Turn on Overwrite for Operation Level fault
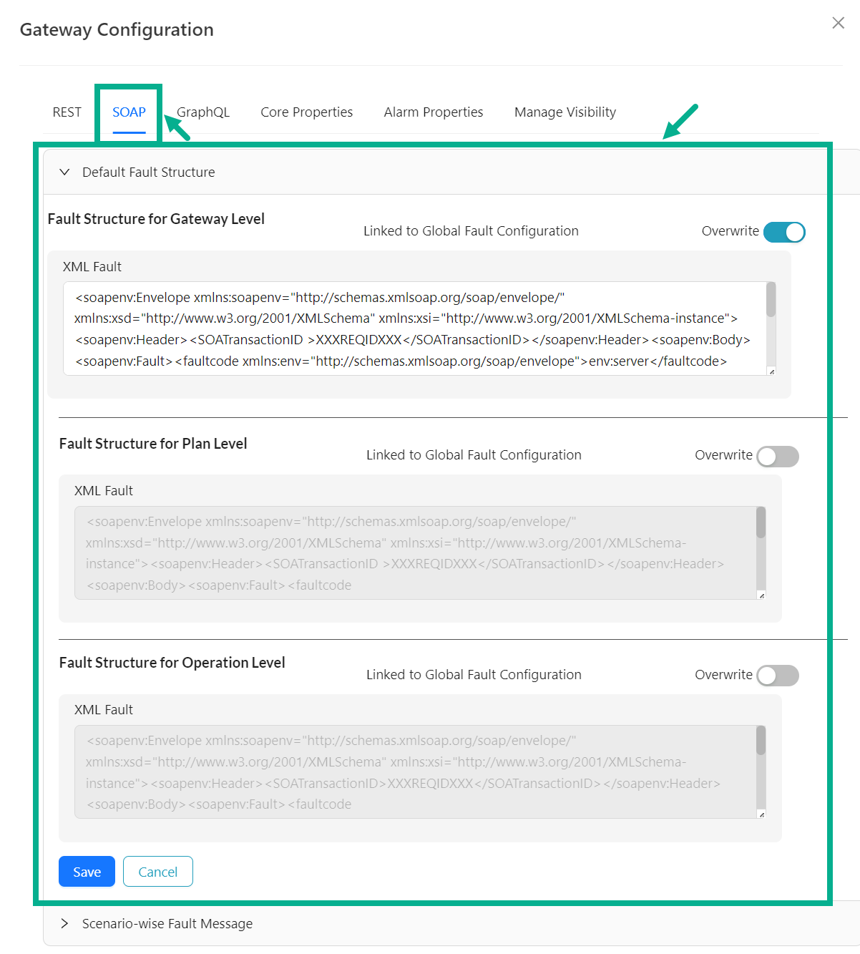The width and height of the screenshot is (860, 954). click(778, 676)
